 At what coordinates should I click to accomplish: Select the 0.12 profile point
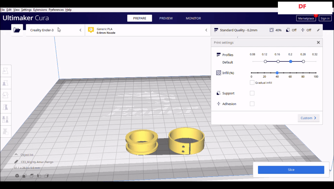coord(265,61)
